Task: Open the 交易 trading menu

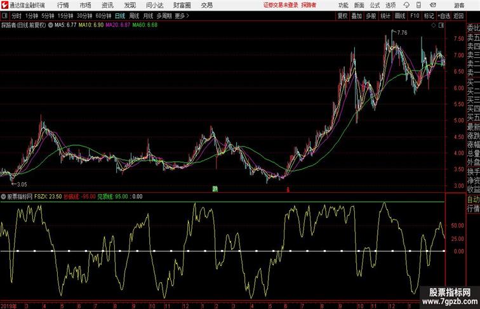Action: [207, 5]
